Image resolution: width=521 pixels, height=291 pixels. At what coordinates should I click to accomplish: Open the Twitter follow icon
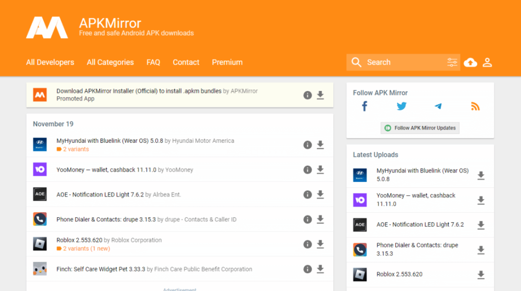(401, 106)
